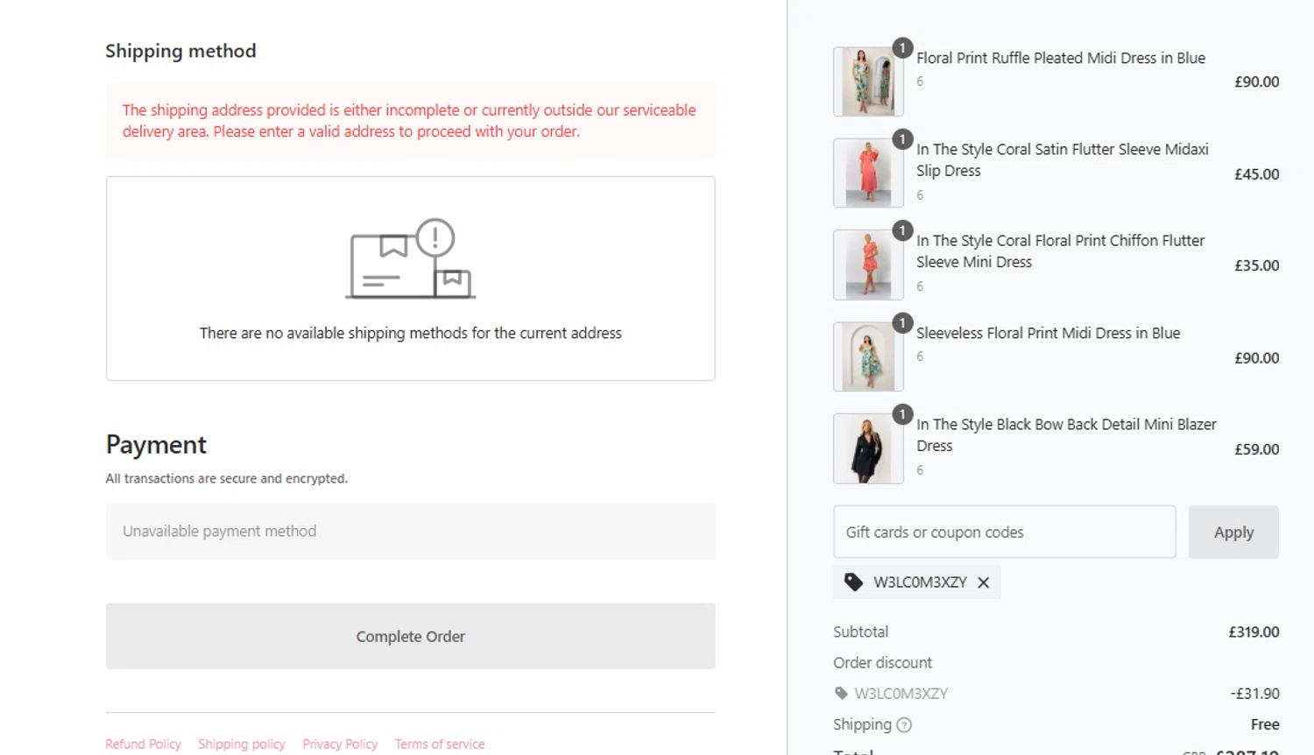Click the Unavailable payment method box
The image size is (1314, 755).
tap(410, 532)
